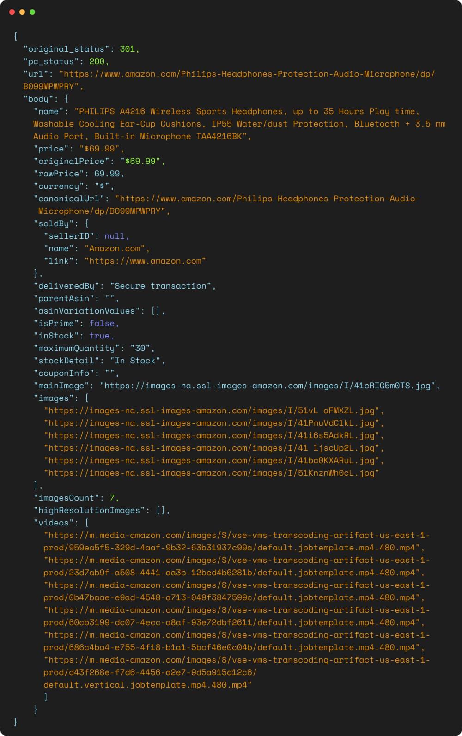This screenshot has width=462, height=736.
Task: Click the red close window dot
Action: 12,12
